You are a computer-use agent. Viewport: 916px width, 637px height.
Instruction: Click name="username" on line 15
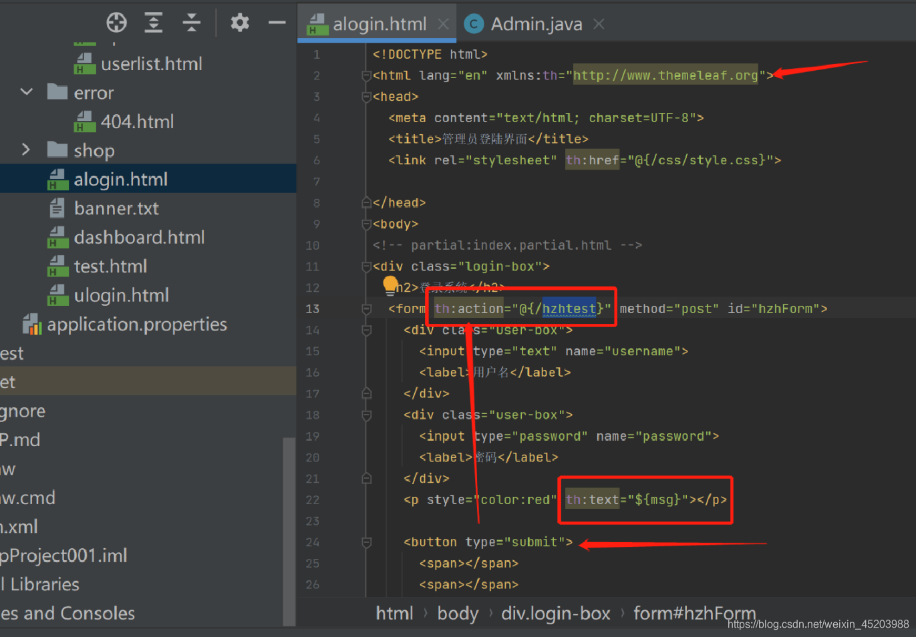(622, 351)
